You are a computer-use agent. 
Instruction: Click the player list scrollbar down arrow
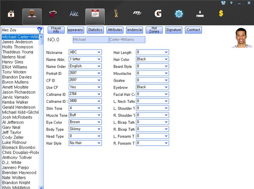41,187
